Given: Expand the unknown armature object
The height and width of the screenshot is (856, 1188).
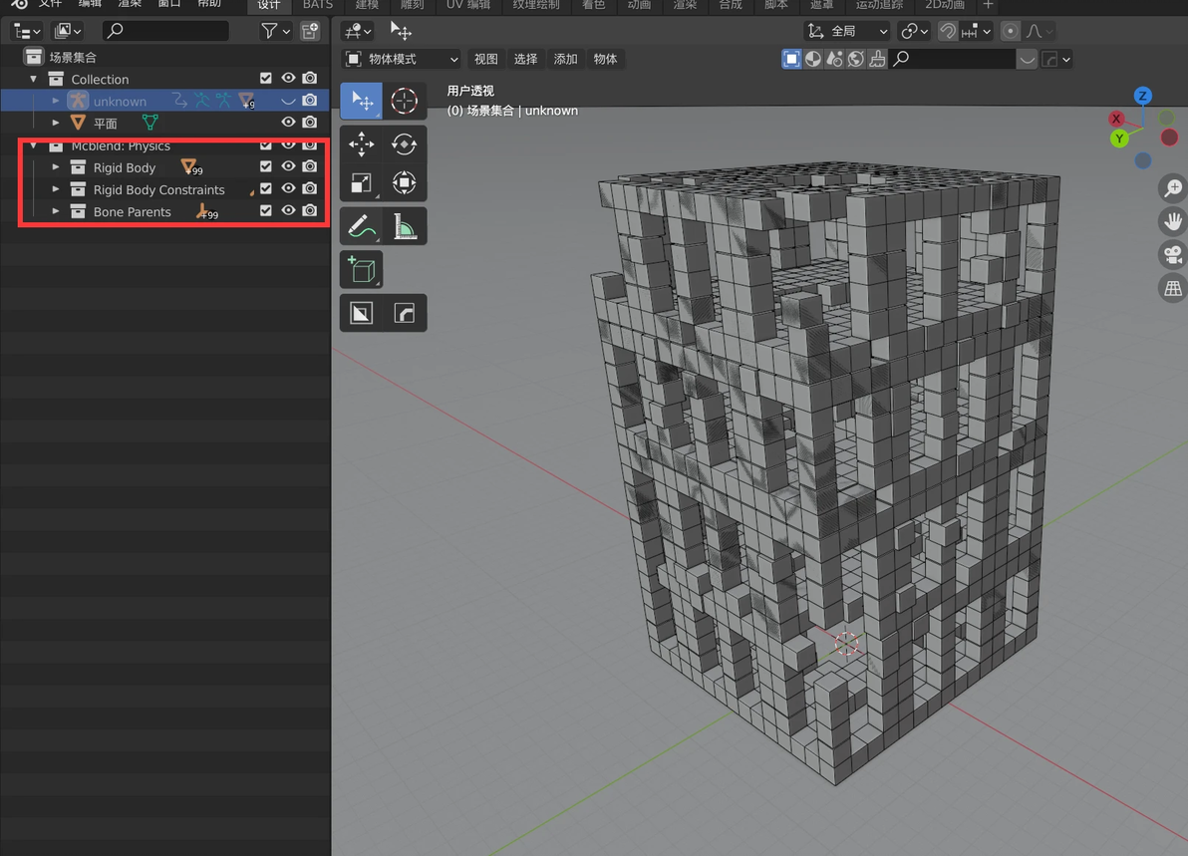Looking at the screenshot, I should click(56, 101).
